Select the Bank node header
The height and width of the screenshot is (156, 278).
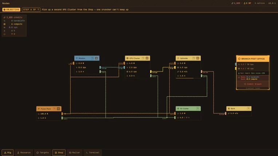point(239,108)
